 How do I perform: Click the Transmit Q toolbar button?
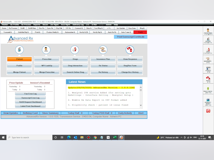7,32
